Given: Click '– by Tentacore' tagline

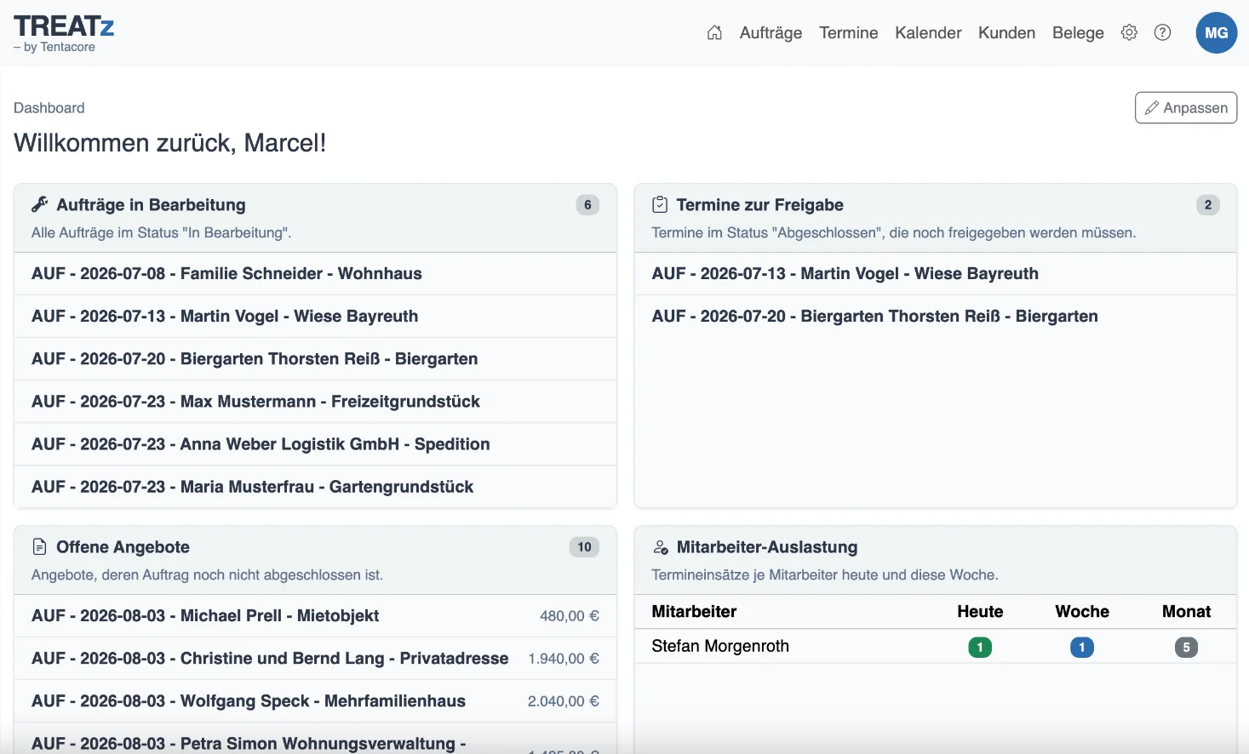Looking at the screenshot, I should (x=54, y=47).
